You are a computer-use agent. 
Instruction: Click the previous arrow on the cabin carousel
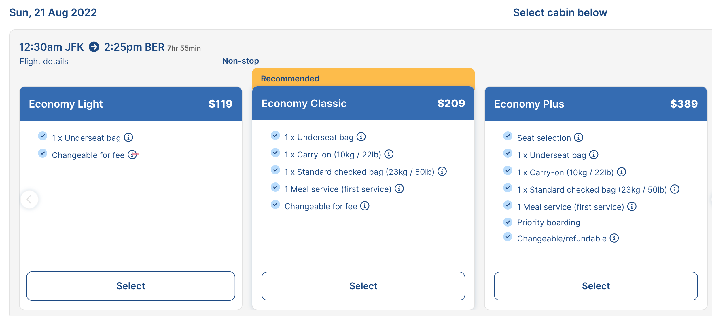(29, 199)
